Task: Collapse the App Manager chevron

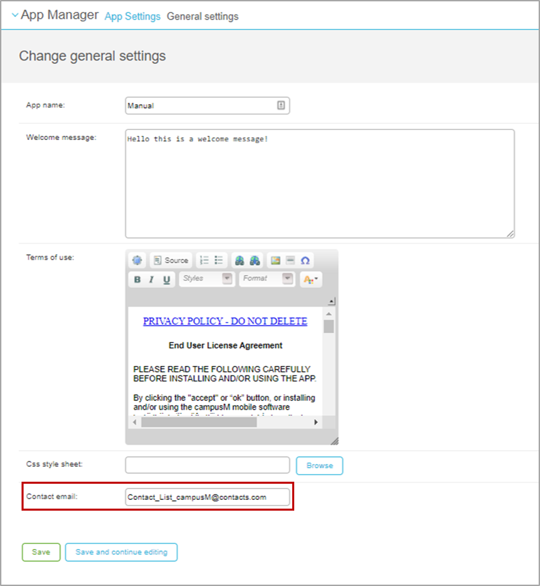Action: [x=15, y=15]
